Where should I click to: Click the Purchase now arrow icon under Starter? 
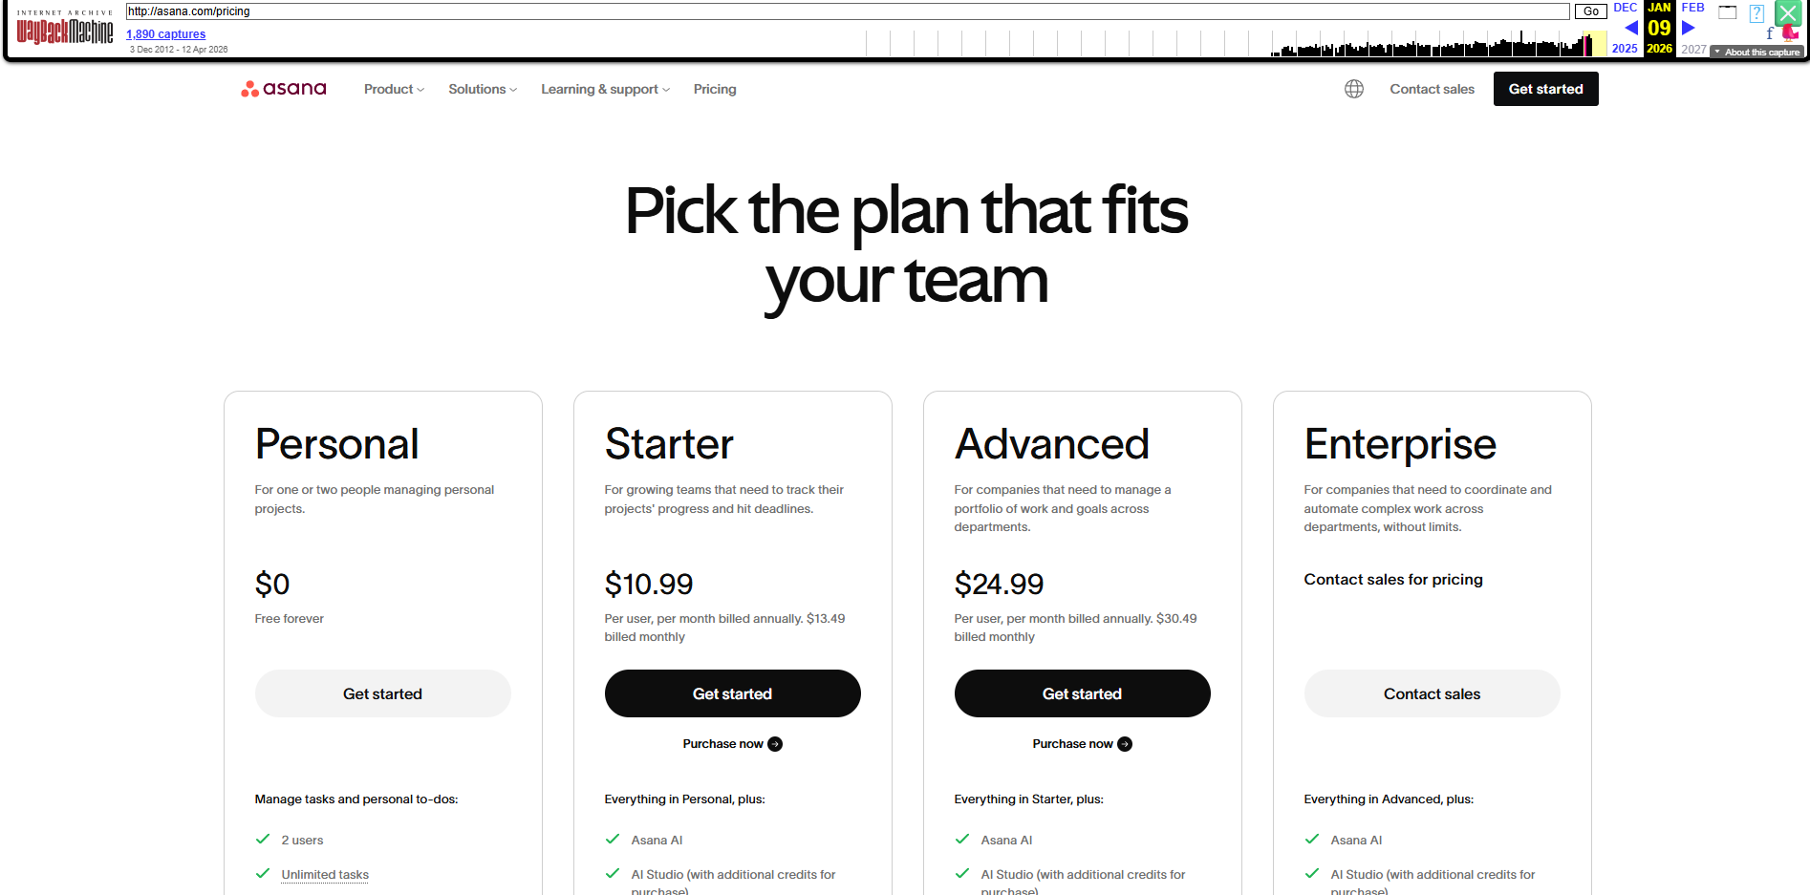coord(775,743)
